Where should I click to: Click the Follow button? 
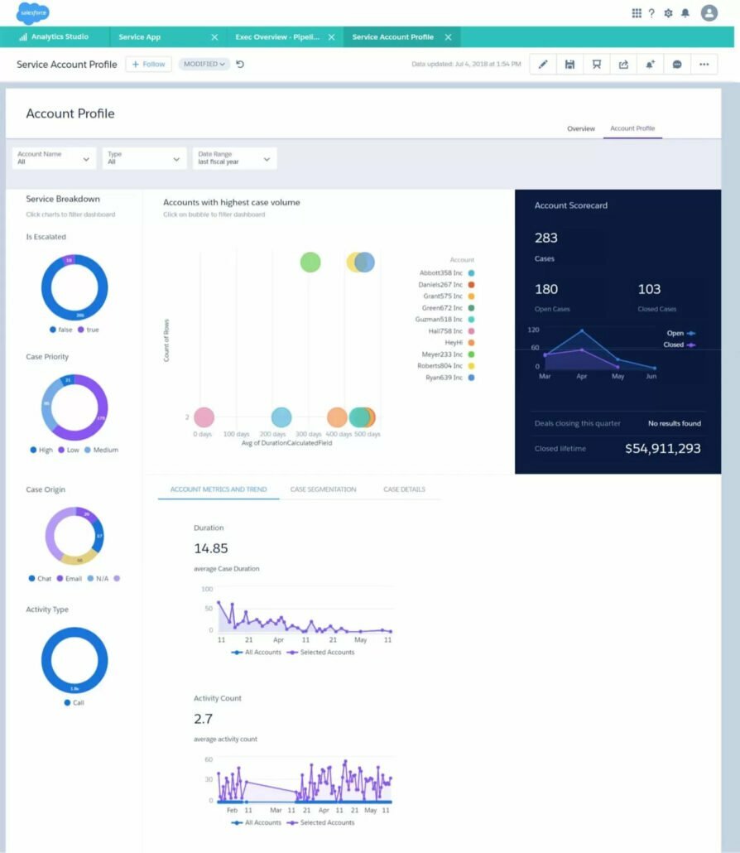(147, 64)
